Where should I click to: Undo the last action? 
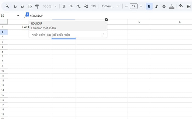[15, 6]
